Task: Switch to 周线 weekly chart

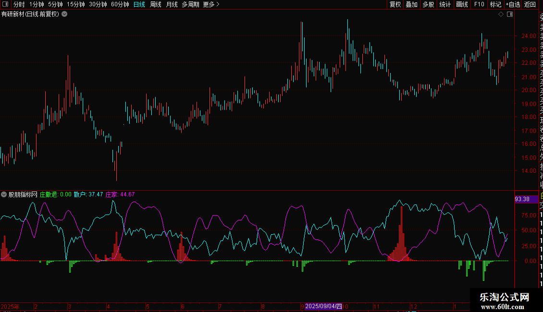Action: coord(156,4)
